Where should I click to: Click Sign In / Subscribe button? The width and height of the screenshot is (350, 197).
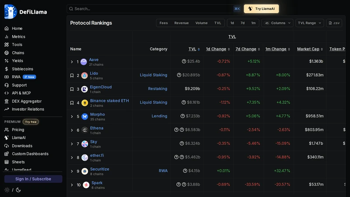pyautogui.click(x=33, y=179)
